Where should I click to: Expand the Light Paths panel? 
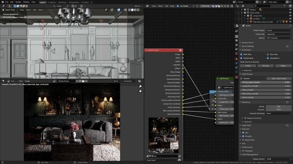[x=247, y=126]
